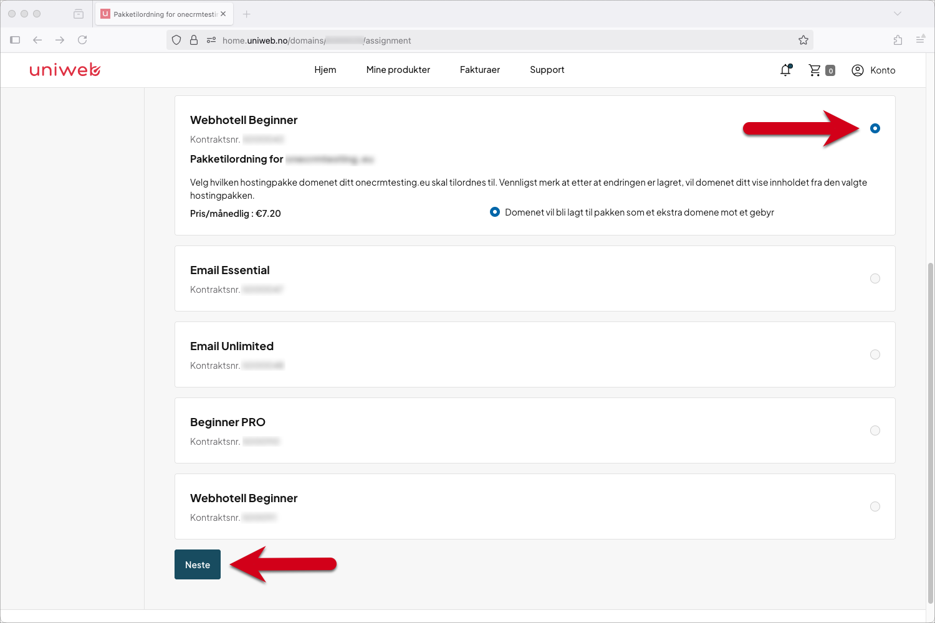Open site permissions icon in address bar

(211, 40)
